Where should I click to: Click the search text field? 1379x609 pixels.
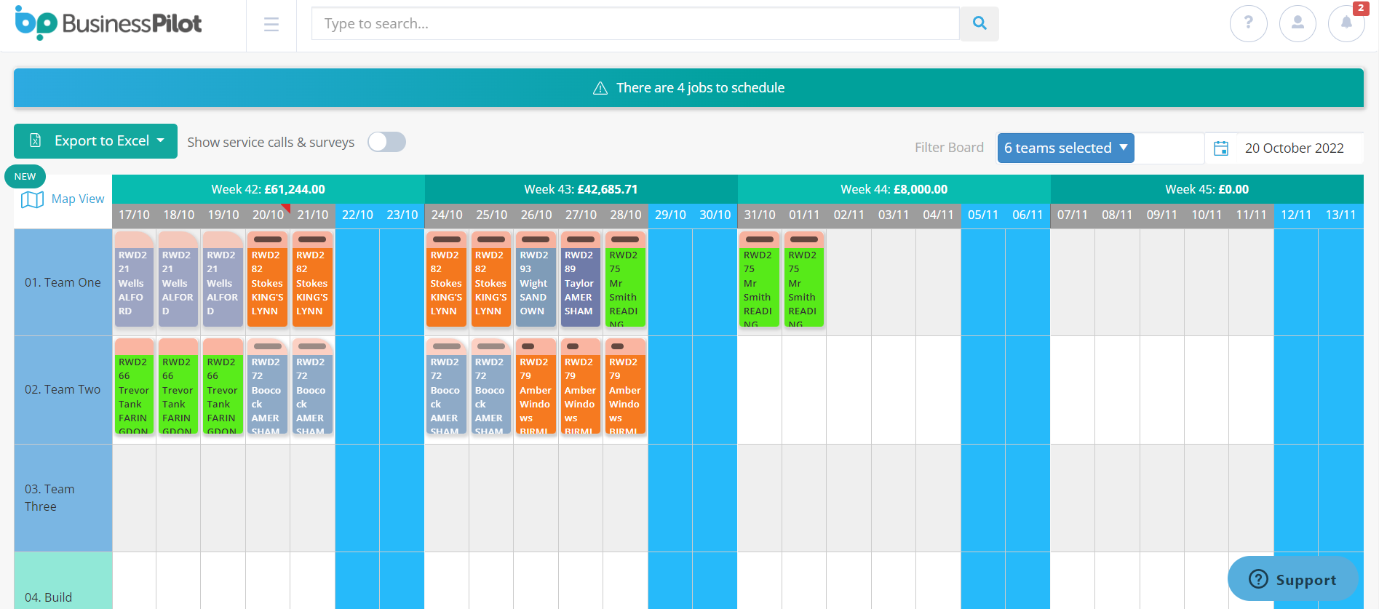click(635, 23)
